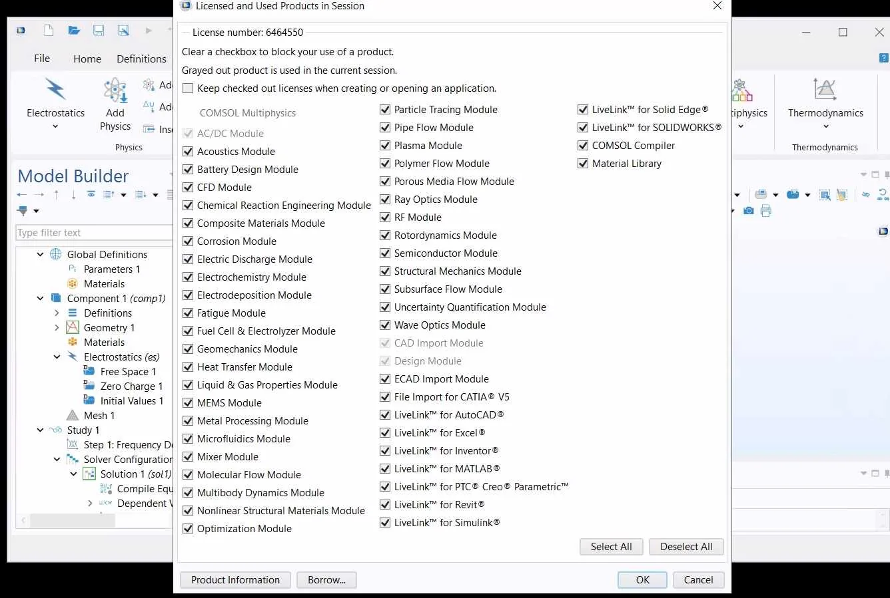Screen dimensions: 890x598
Task: Open the Electrostatics ribbon dropdown arrow
Action: [55, 126]
